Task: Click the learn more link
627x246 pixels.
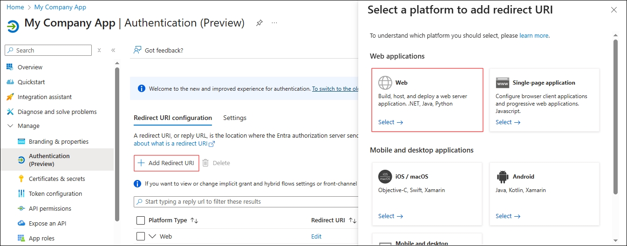Action: (534, 35)
